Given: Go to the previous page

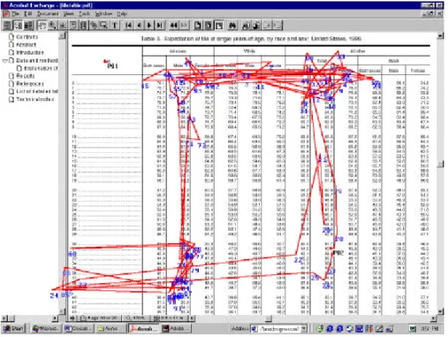Looking at the screenshot, I should coord(139,26).
